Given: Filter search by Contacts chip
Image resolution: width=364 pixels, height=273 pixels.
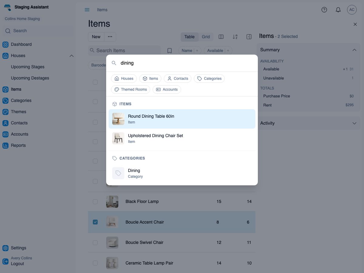Looking at the screenshot, I should point(178,79).
